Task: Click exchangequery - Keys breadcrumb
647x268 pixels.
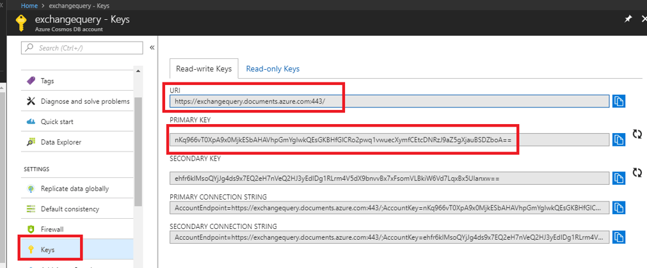Action: (81, 6)
